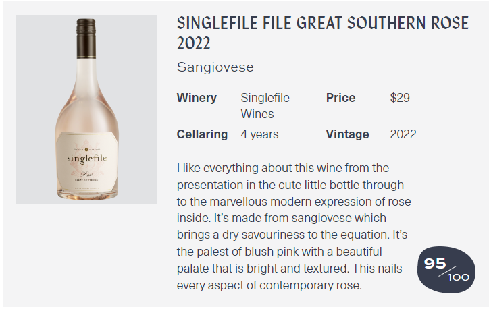
Task: Click the '100' part of the score badge
Action: pyautogui.click(x=459, y=277)
